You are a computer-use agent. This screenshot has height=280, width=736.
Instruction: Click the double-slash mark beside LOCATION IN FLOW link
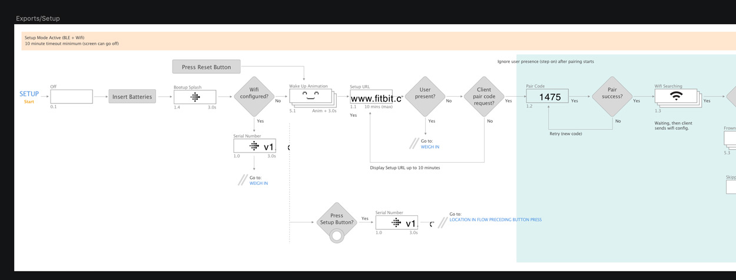pos(442,222)
